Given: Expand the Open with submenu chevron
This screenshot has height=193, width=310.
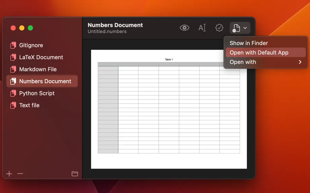Looking at the screenshot, I should [300, 62].
